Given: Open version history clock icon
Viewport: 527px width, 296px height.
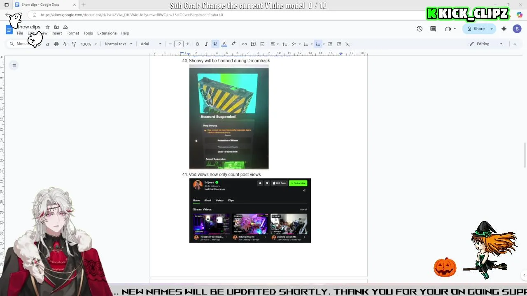Looking at the screenshot, I should [x=420, y=29].
